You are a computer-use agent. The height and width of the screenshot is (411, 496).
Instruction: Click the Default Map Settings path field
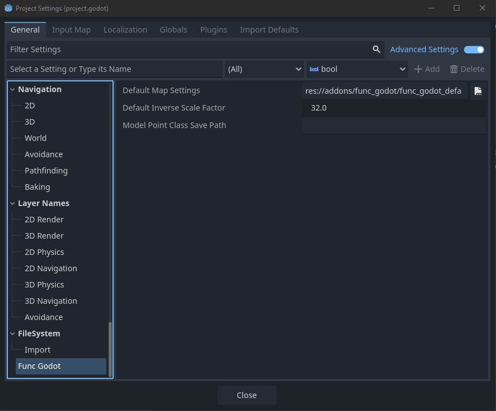(385, 91)
